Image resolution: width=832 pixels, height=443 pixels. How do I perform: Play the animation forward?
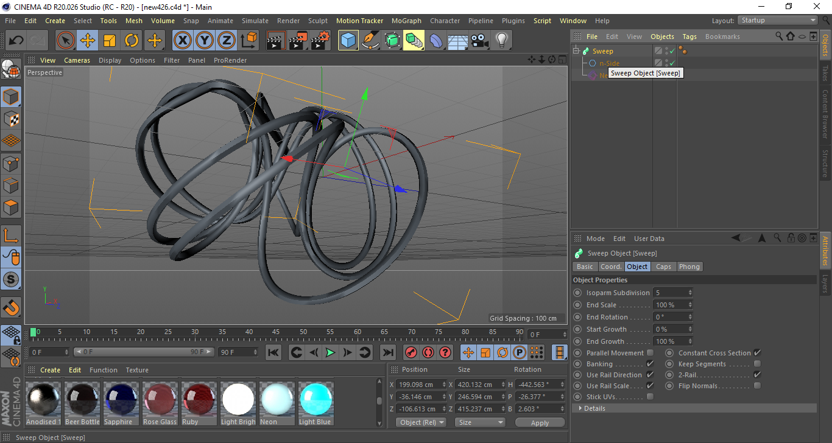pos(330,352)
